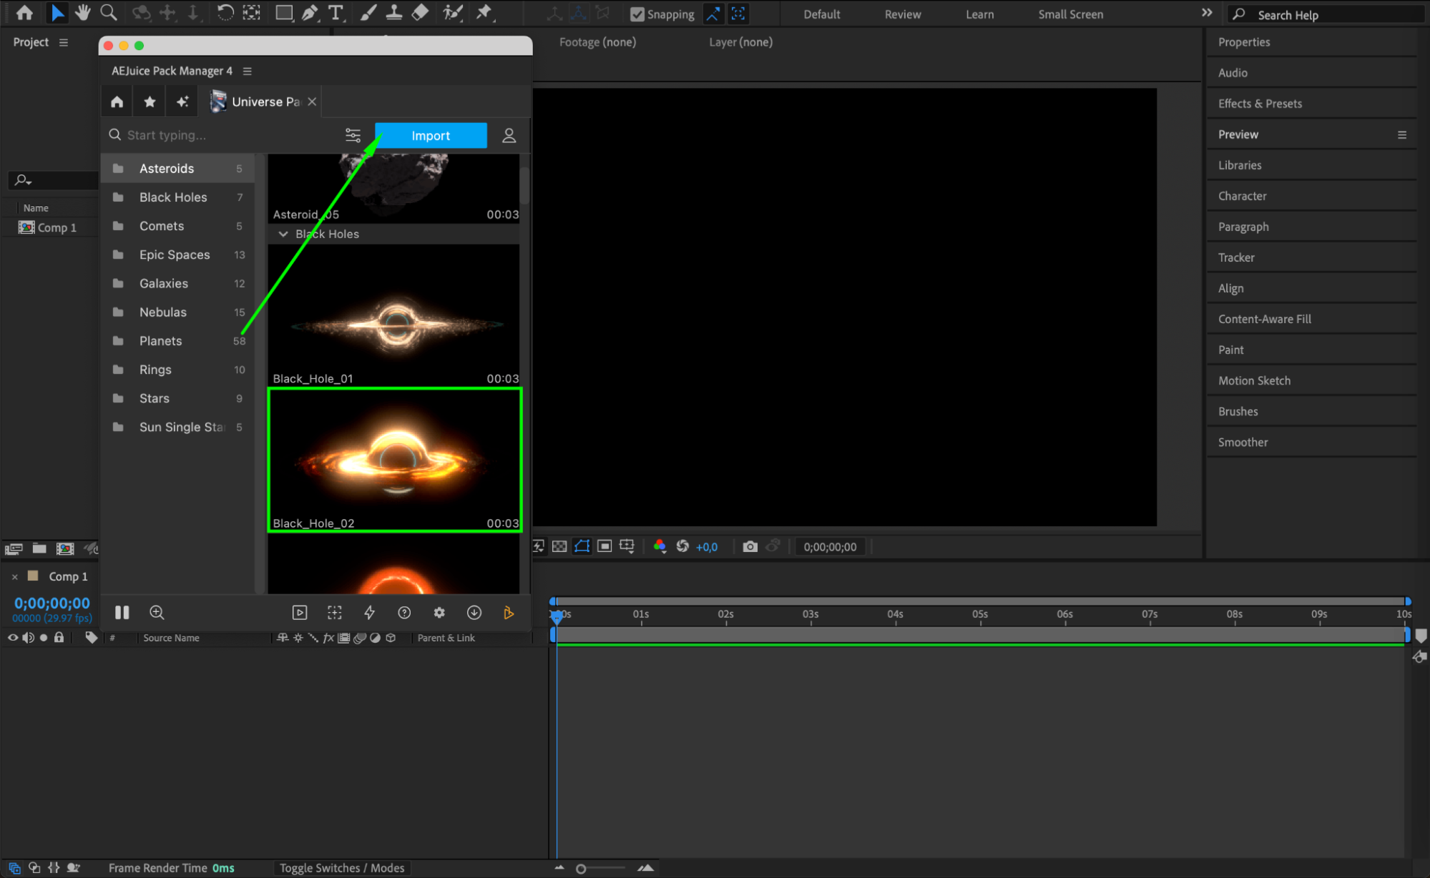Switch to the Review workspace
Viewport: 1430px width, 878px height.
[902, 14]
